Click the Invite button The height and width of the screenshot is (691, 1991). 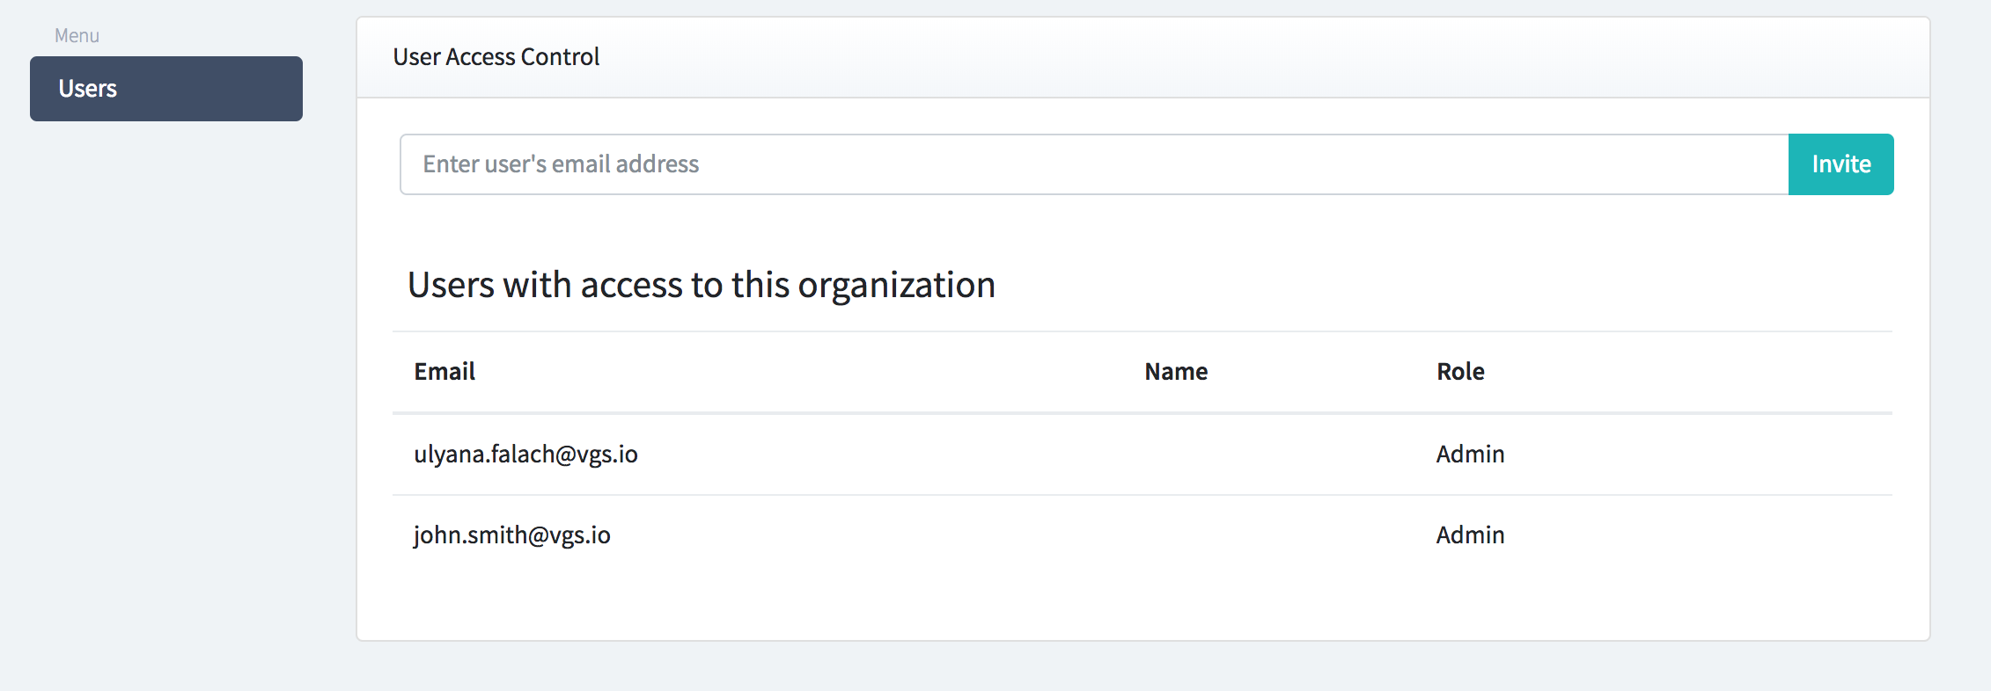coord(1840,164)
